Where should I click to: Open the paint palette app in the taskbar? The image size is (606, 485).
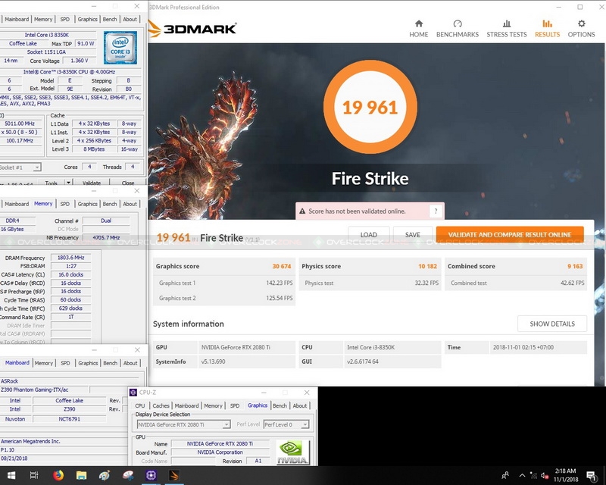105,475
